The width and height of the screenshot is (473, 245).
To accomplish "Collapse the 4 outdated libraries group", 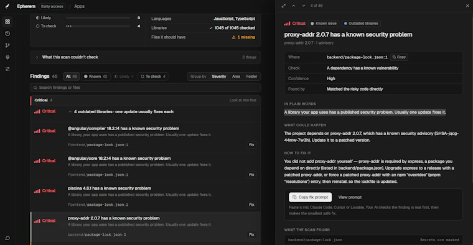I will click(x=70, y=112).
